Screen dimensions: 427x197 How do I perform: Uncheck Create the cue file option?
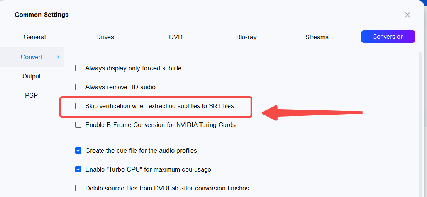click(x=78, y=150)
